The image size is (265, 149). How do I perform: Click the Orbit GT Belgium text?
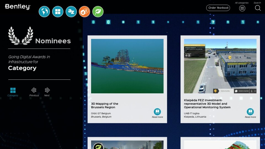(x=101, y=113)
